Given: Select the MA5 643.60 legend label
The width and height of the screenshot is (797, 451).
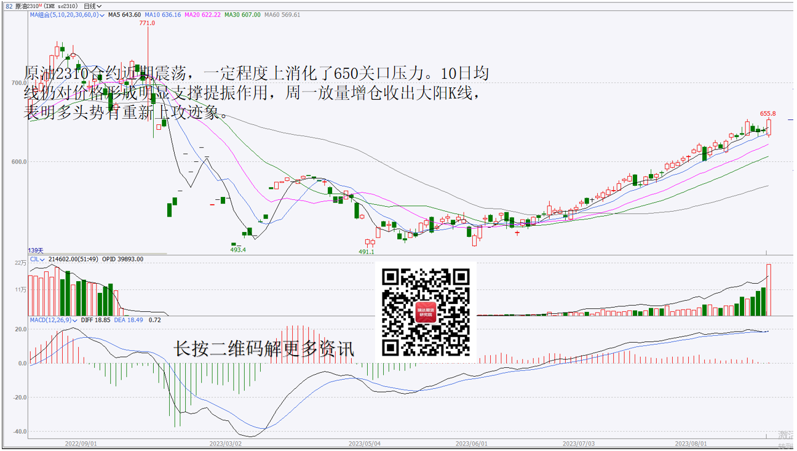Looking at the screenshot, I should [x=125, y=15].
